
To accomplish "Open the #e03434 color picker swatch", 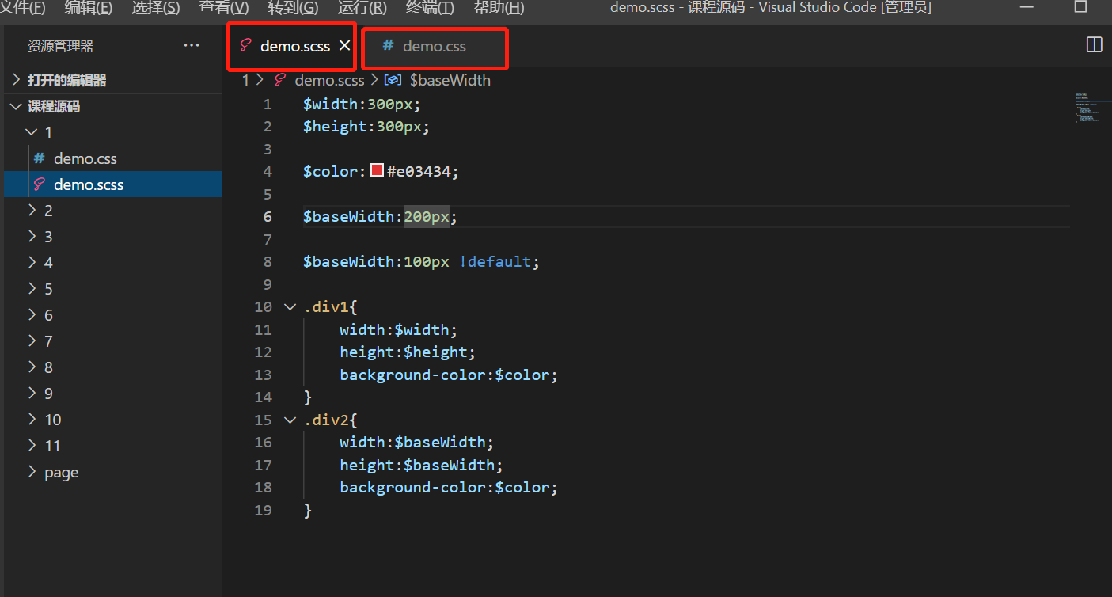I will (x=377, y=171).
